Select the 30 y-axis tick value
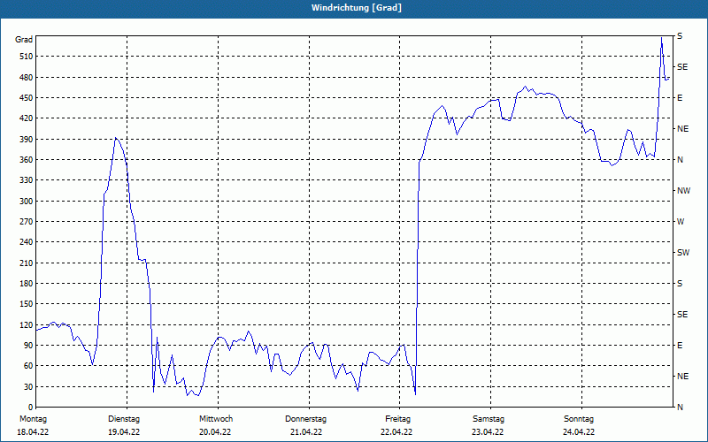The width and height of the screenshot is (708, 442). 28,386
